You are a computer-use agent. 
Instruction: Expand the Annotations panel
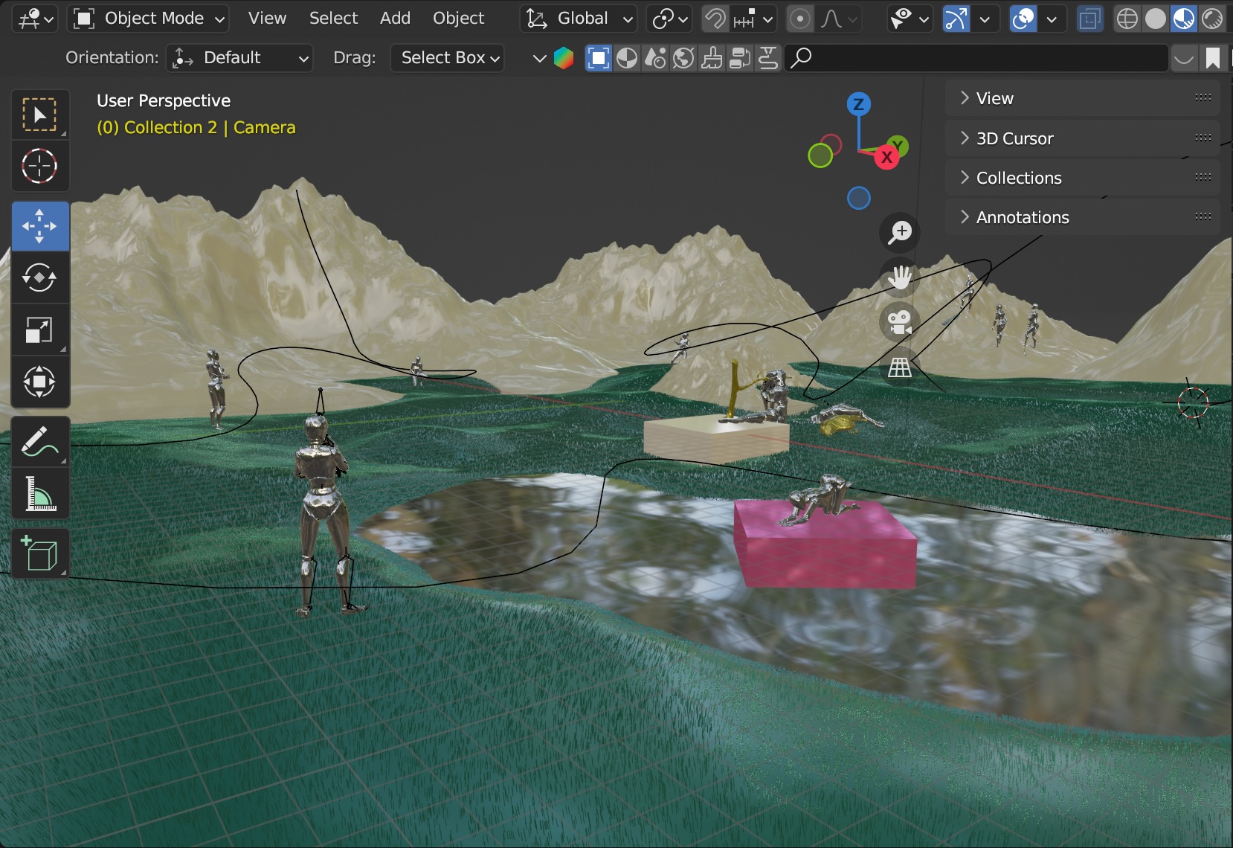(x=1022, y=217)
